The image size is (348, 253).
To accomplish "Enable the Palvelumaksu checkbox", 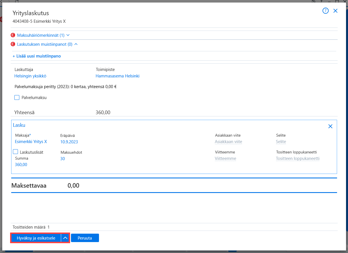I will [x=17, y=98].
